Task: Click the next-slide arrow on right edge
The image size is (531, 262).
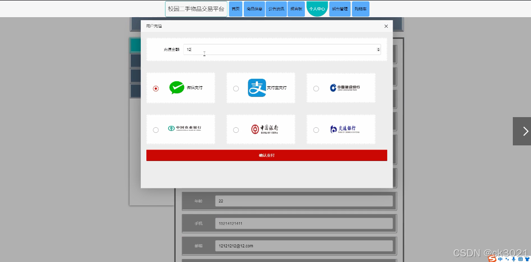Action: [x=522, y=131]
